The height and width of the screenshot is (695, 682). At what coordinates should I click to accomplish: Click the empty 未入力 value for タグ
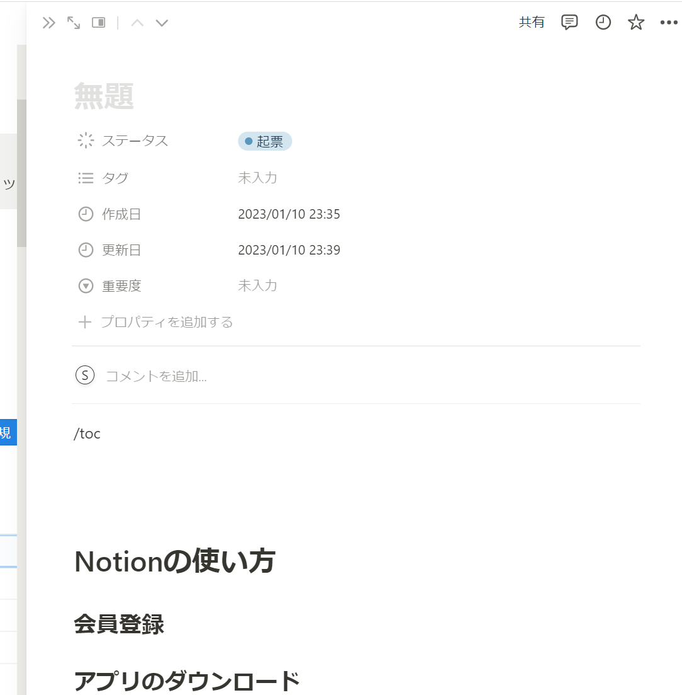click(x=258, y=178)
